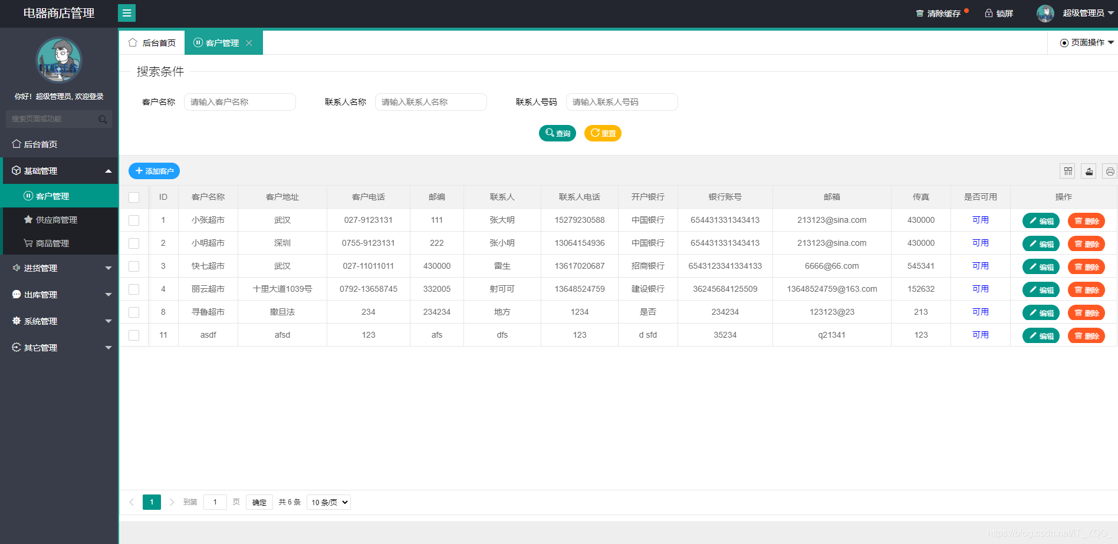Check the row checkbox for 丽云超市

pos(134,289)
